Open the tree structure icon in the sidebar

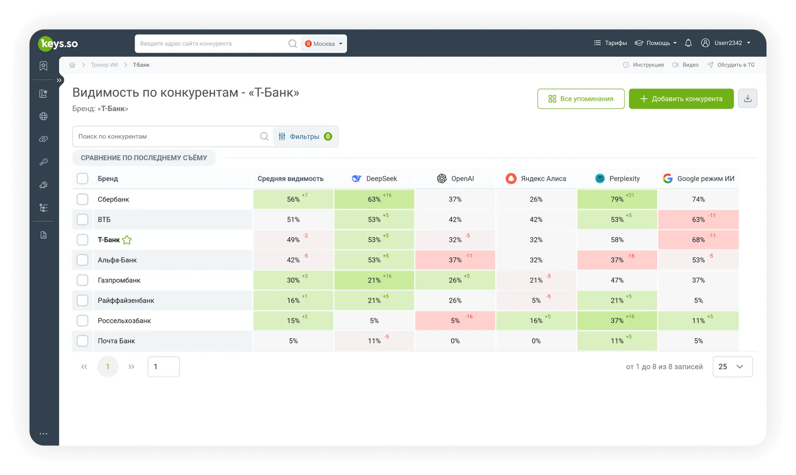point(43,208)
